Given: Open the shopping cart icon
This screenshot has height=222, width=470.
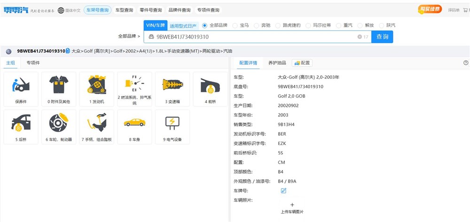Looking at the screenshot, I should coord(465,10).
